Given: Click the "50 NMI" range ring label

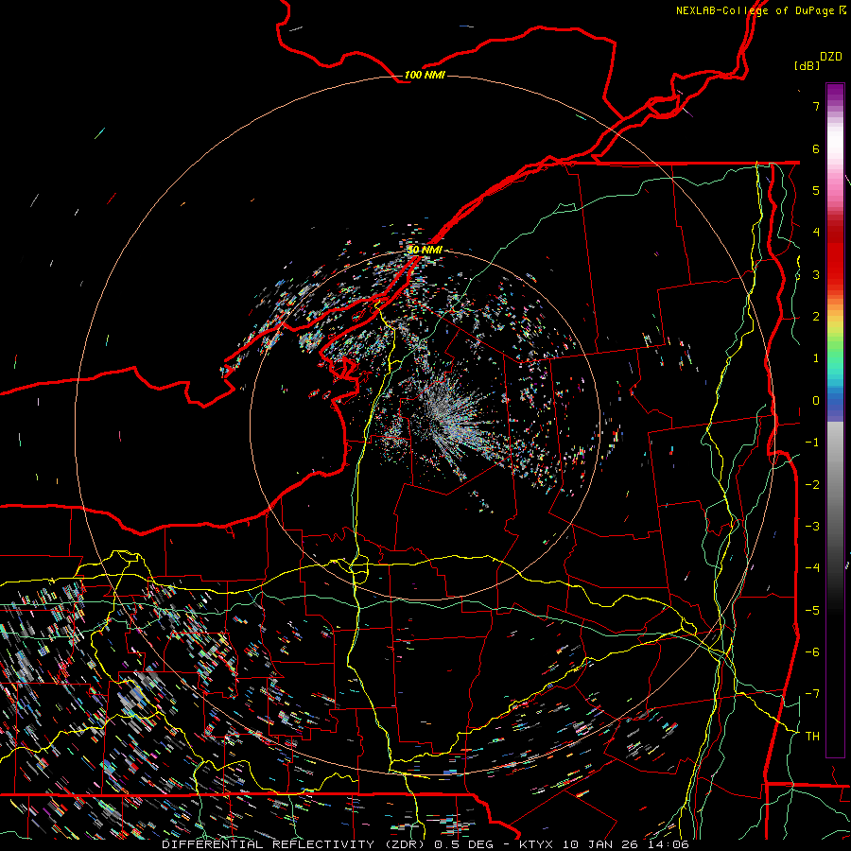Looking at the screenshot, I should [425, 250].
